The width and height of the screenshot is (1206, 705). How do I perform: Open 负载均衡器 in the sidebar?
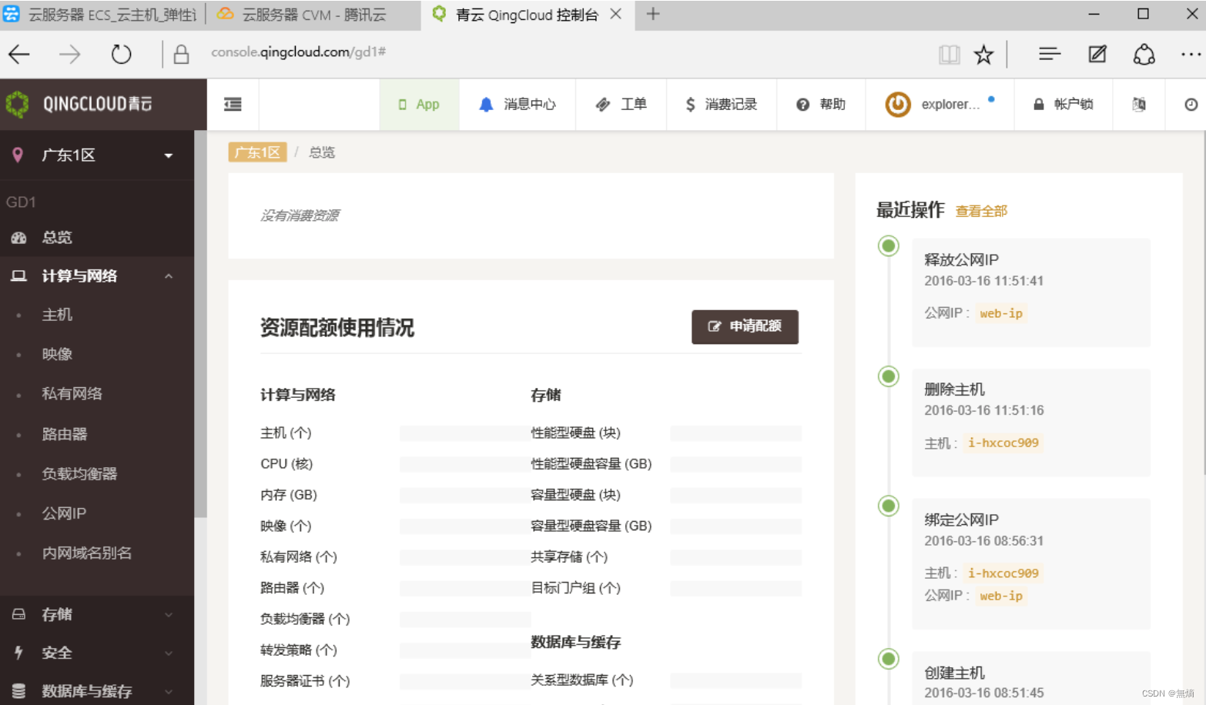click(79, 473)
